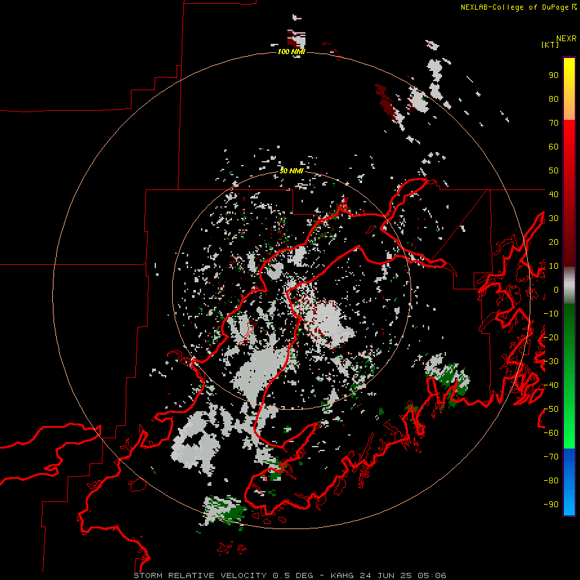
Task: Click STORM RELATIVE VELOCITY in the caption
Action: (x=200, y=575)
